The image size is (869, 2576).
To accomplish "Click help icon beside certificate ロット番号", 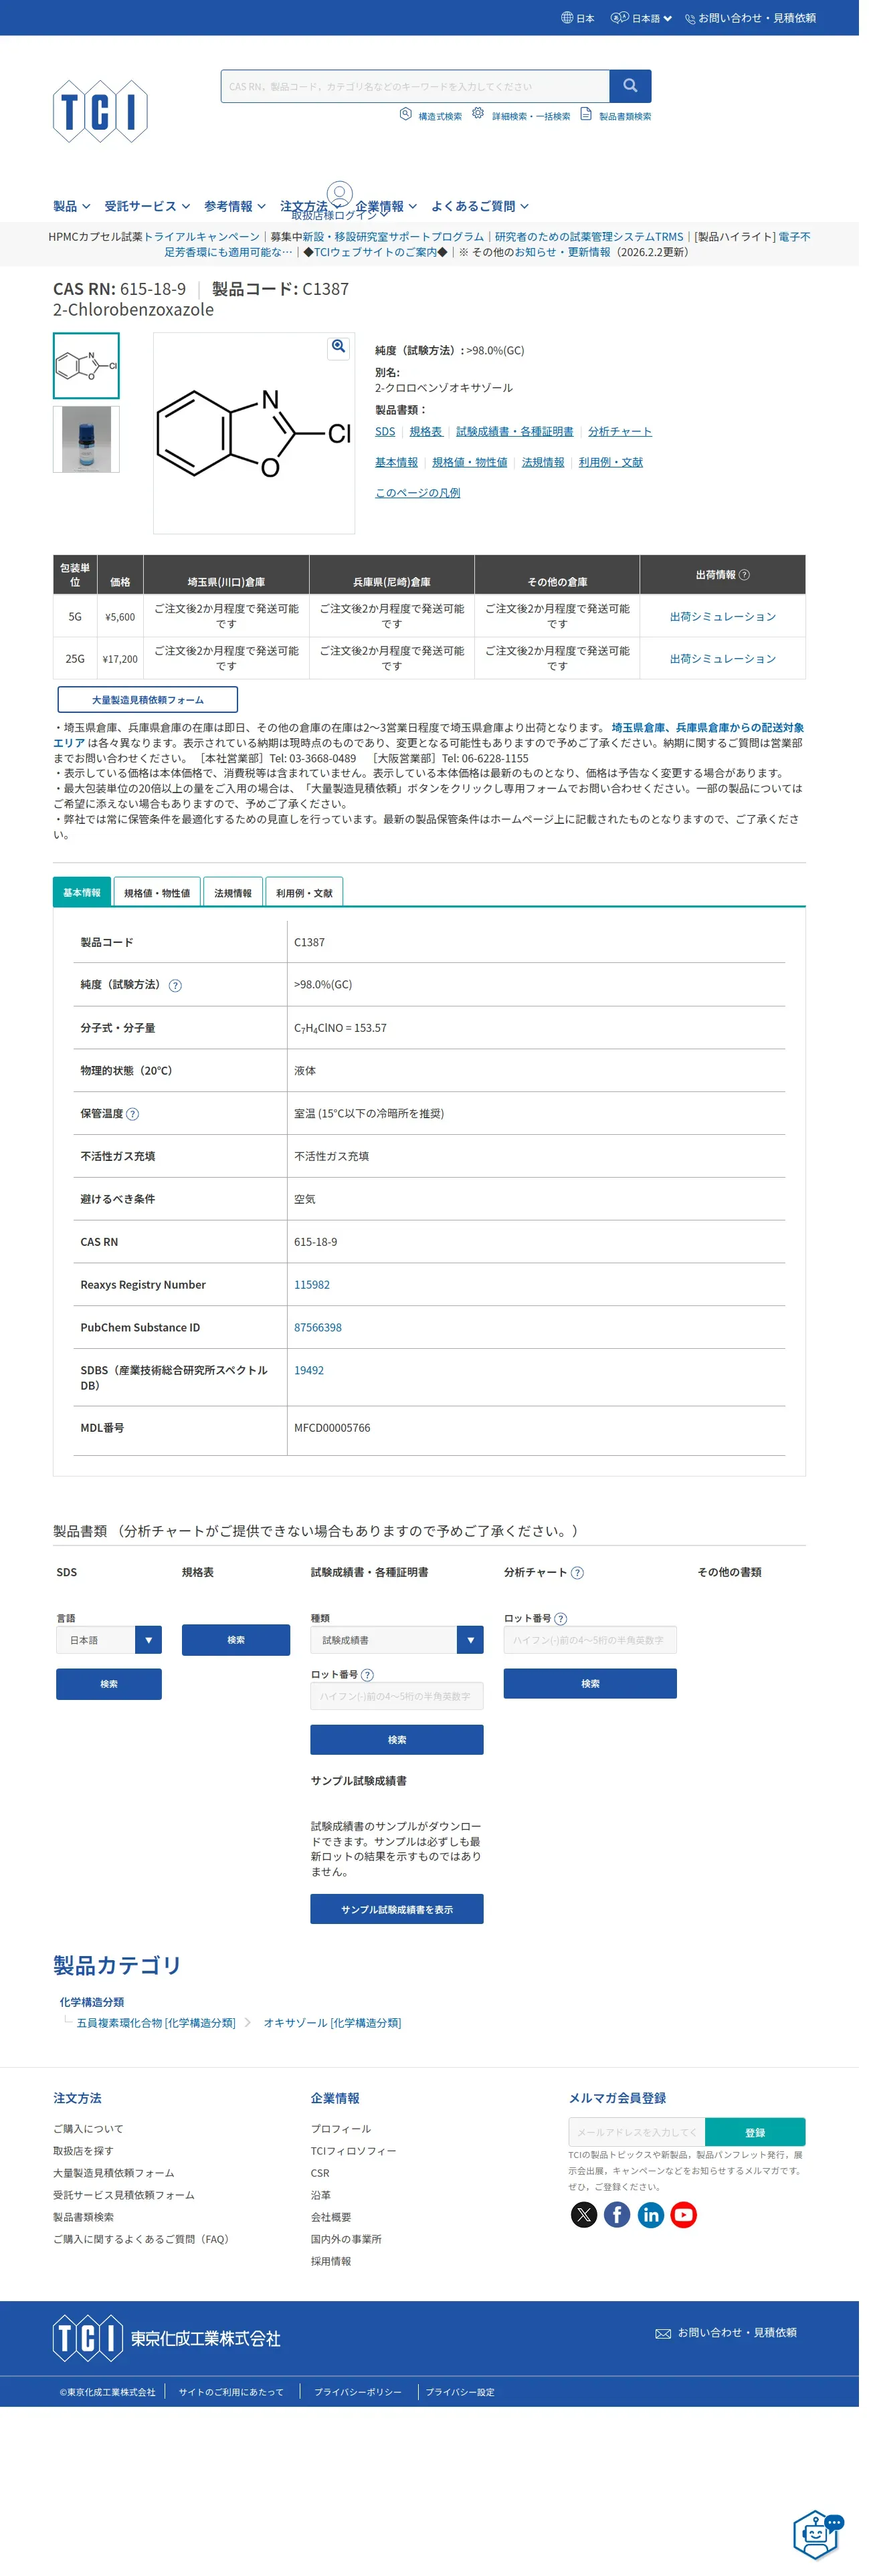I will pos(367,1674).
